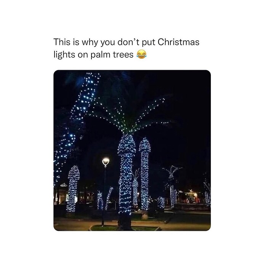Click the small lit shrub right of the thin trunk

point(161,202)
